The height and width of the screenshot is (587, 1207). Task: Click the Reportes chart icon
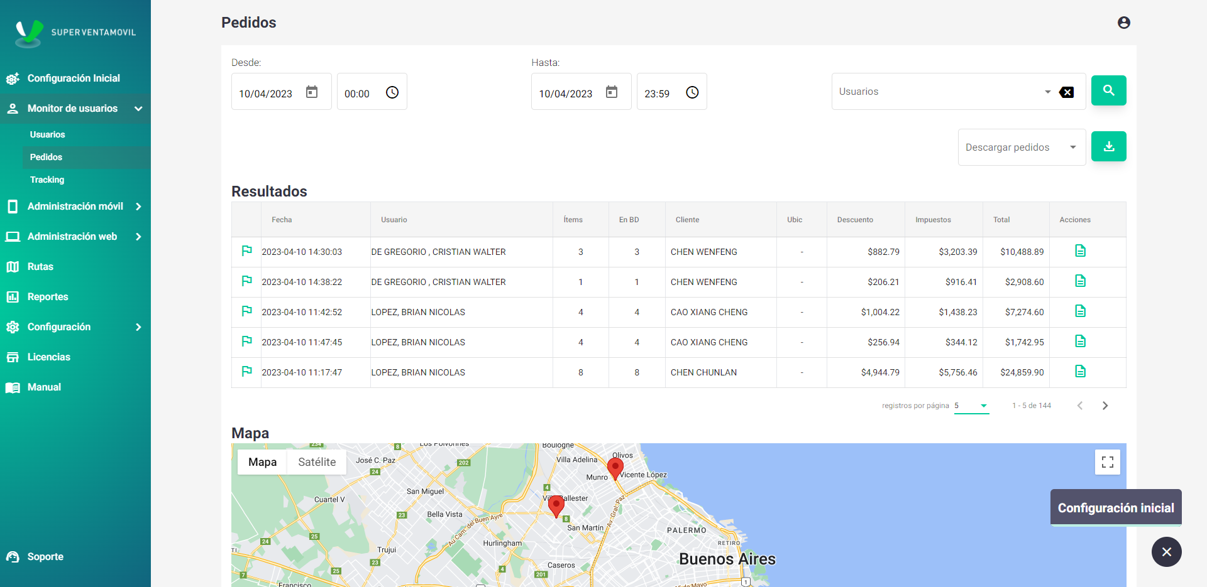(x=13, y=297)
